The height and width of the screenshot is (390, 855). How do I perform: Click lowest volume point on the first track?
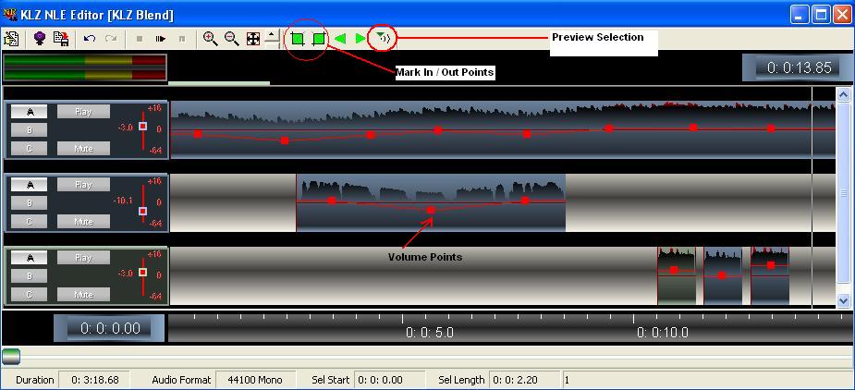tap(285, 140)
